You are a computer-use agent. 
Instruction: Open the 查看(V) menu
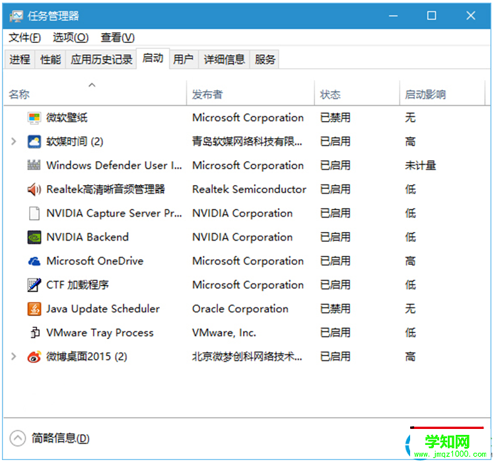[118, 38]
